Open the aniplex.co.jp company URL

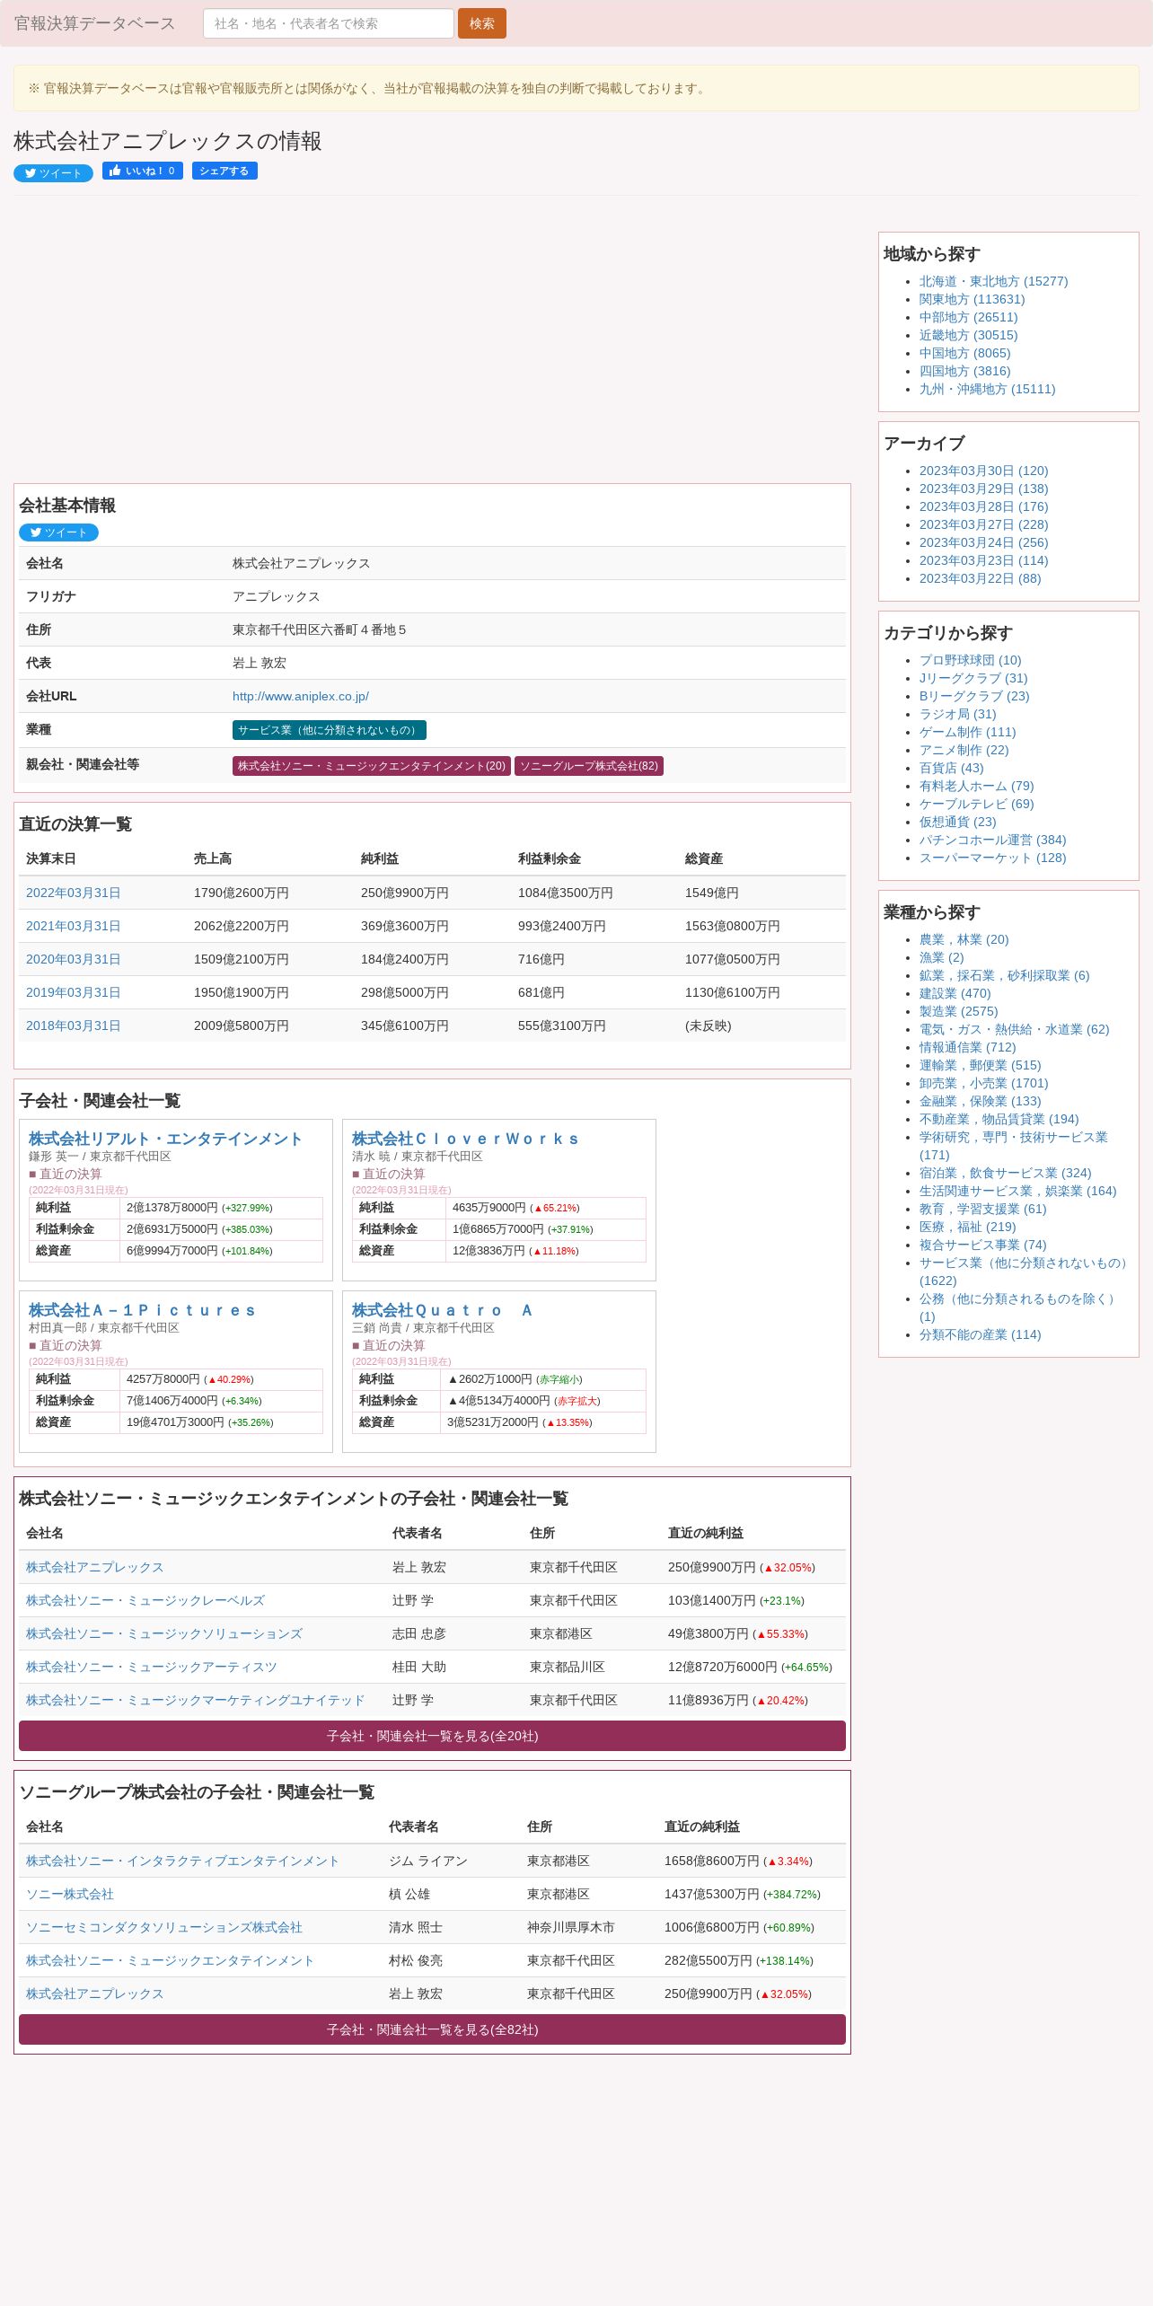300,696
